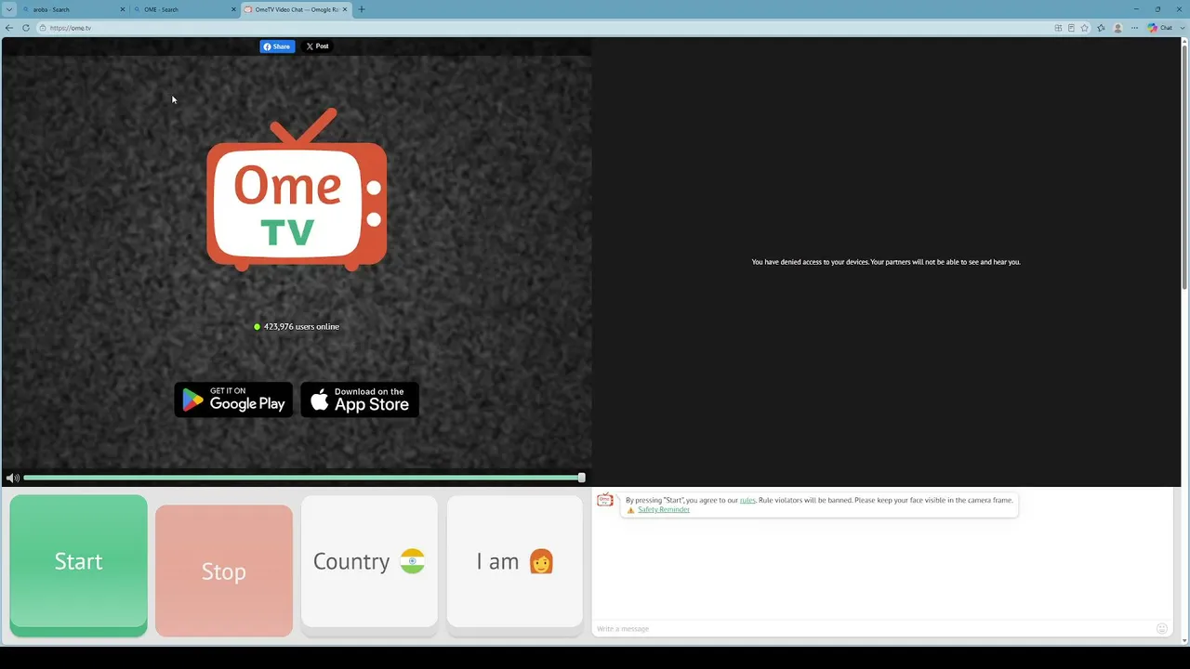This screenshot has height=669, width=1190.
Task: Click the denied device access message
Action: pyautogui.click(x=886, y=262)
